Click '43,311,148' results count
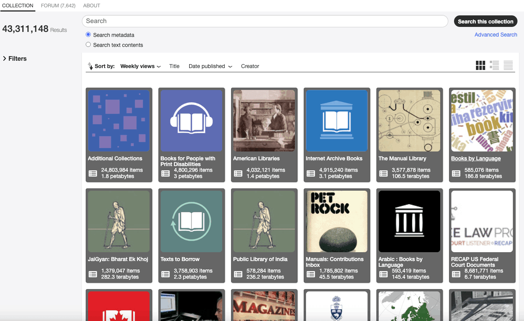Screen dimensions: 524x321 [x=25, y=29]
